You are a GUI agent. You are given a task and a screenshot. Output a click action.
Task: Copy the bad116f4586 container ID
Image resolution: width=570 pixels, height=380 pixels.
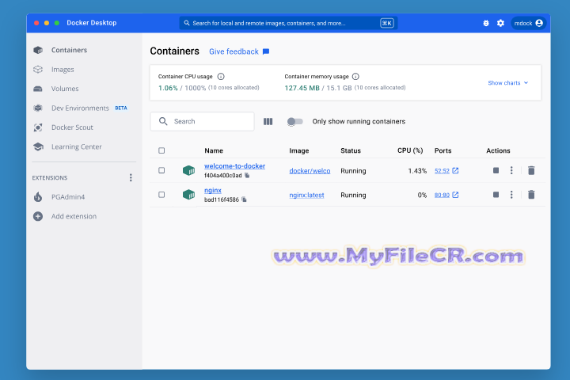245,199
